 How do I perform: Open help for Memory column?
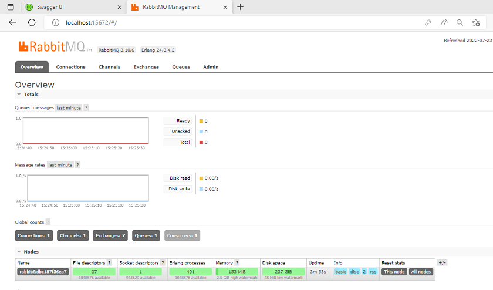click(x=237, y=262)
